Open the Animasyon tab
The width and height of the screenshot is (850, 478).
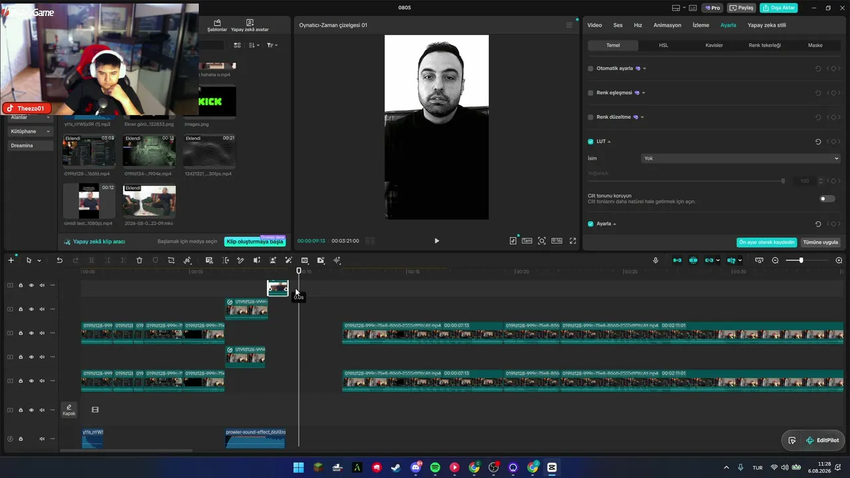click(667, 25)
